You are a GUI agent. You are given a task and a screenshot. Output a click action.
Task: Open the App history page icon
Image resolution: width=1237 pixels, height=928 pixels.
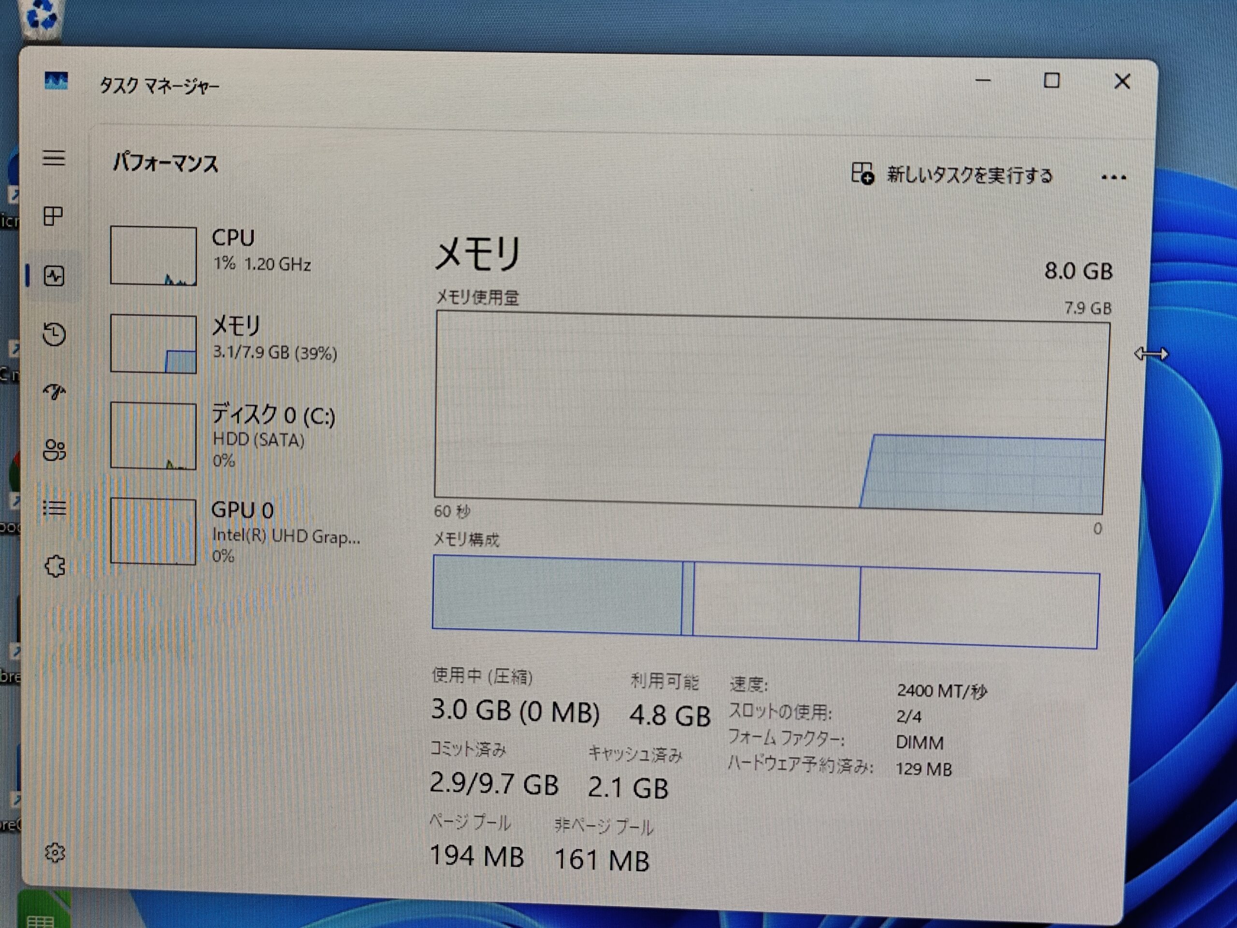54,334
